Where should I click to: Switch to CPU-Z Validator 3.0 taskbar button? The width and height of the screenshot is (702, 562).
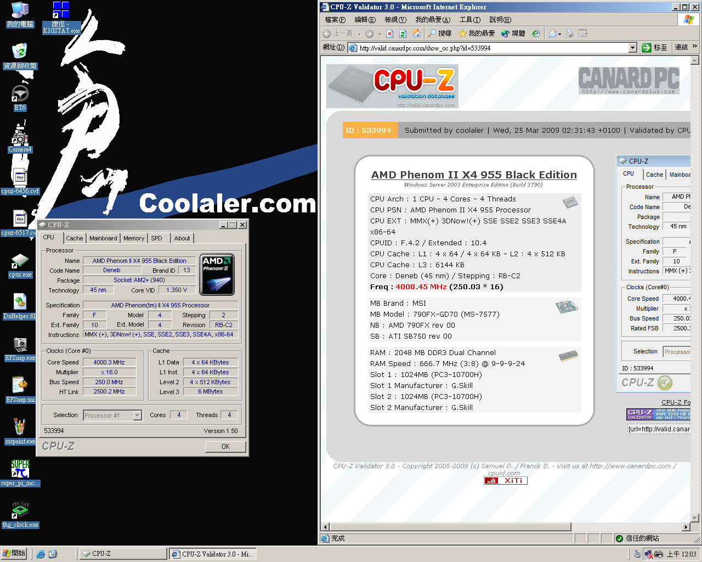[213, 554]
